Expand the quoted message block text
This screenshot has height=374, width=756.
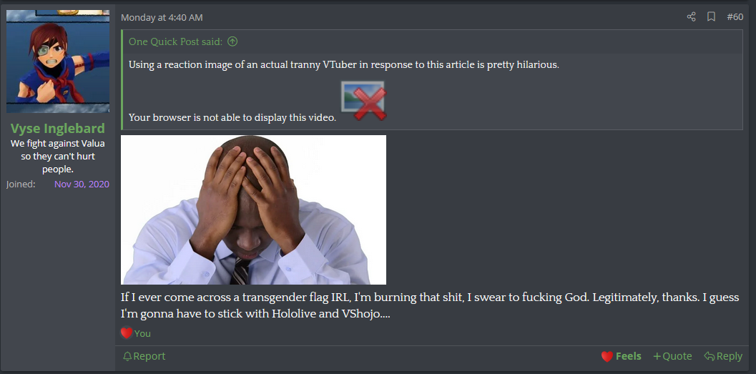point(432,91)
